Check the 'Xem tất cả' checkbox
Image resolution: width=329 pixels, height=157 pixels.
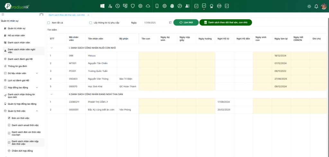click(49, 23)
